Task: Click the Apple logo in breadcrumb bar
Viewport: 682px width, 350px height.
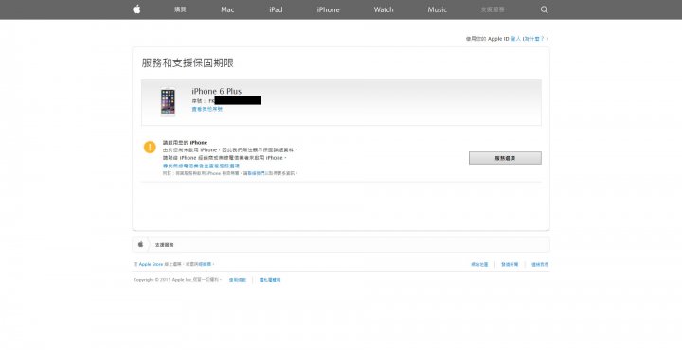Action: tap(140, 244)
